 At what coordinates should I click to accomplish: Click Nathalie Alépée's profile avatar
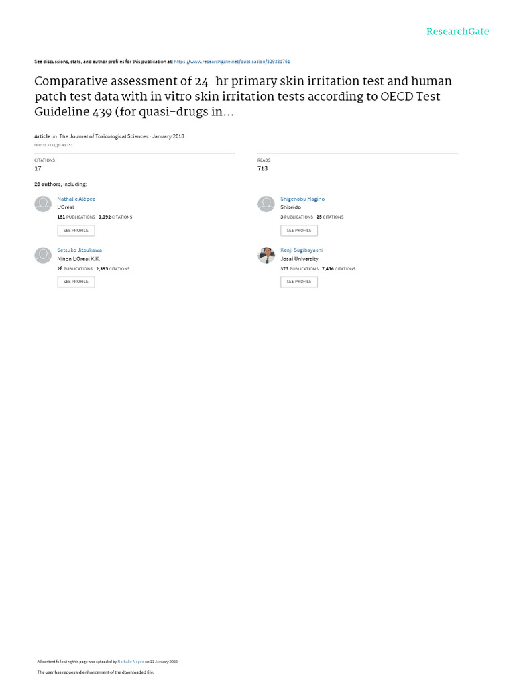(43, 204)
